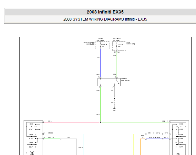Click the 'HOT AT ALL TIMES' label

[100, 40]
